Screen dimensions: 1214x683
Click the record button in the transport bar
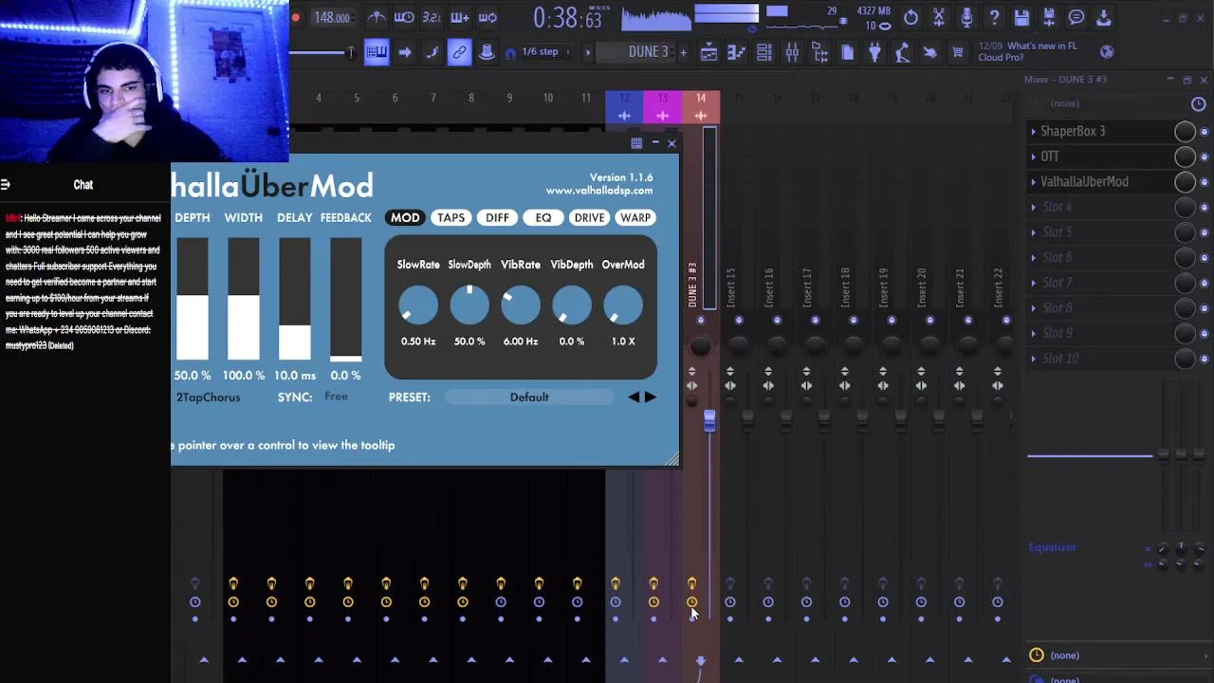pos(296,17)
